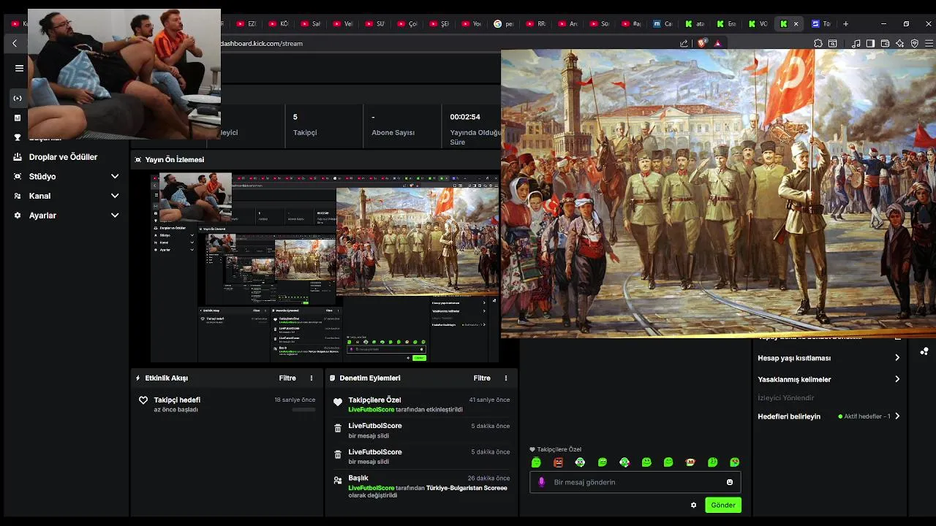Click the Takipçilere Özel moderation entry

pos(421,404)
